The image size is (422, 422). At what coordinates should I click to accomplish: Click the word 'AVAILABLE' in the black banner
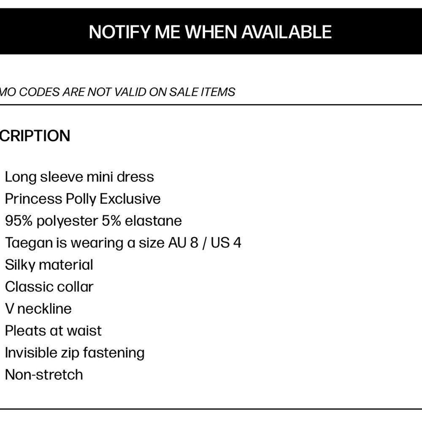tap(287, 32)
